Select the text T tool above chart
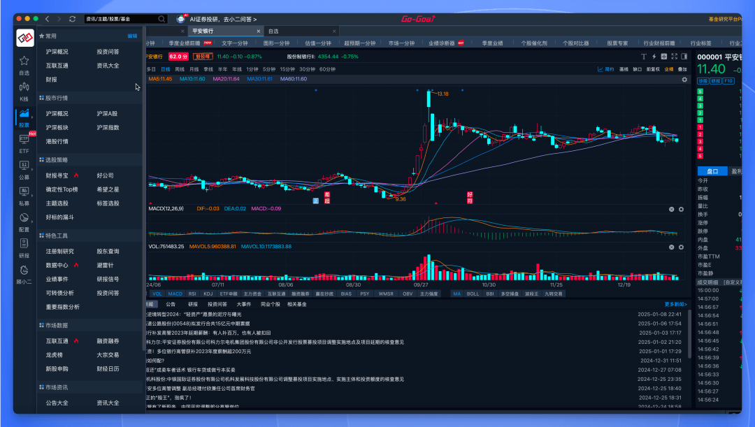This screenshot has width=755, height=427. point(644,57)
